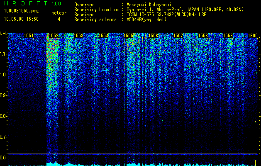Click the 1559 time marker
Image resolution: width=261 pixels, height=166 pixels.
click(228, 36)
